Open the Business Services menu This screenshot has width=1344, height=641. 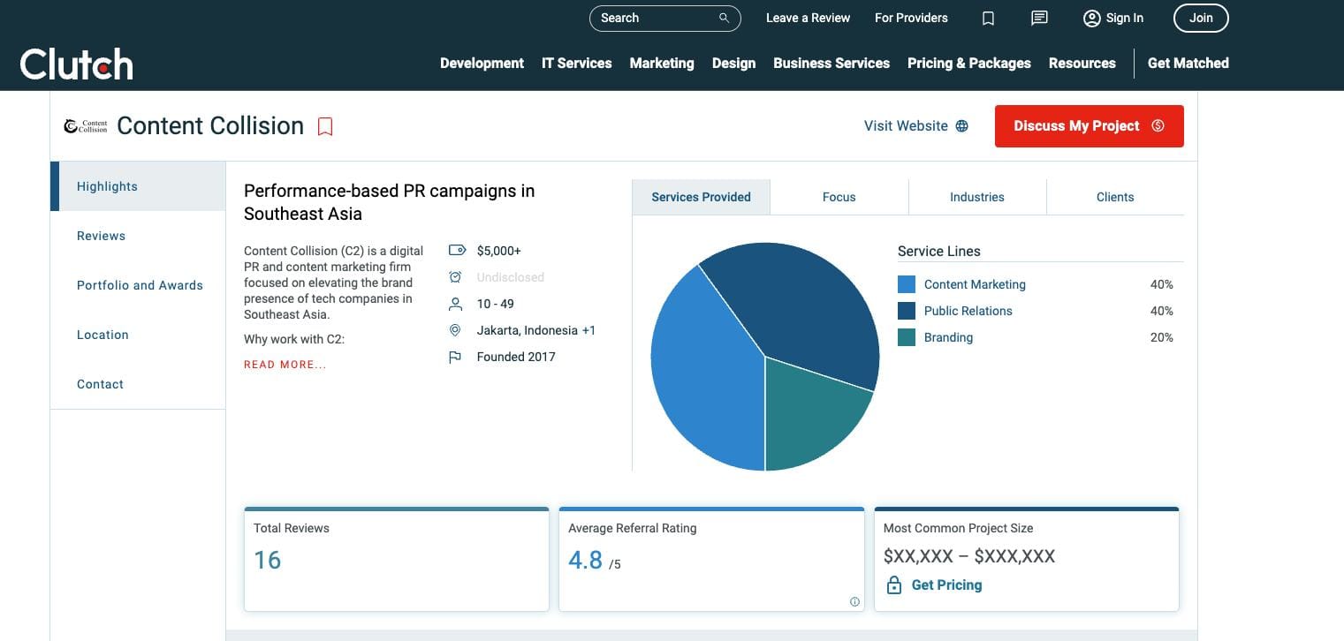click(831, 64)
